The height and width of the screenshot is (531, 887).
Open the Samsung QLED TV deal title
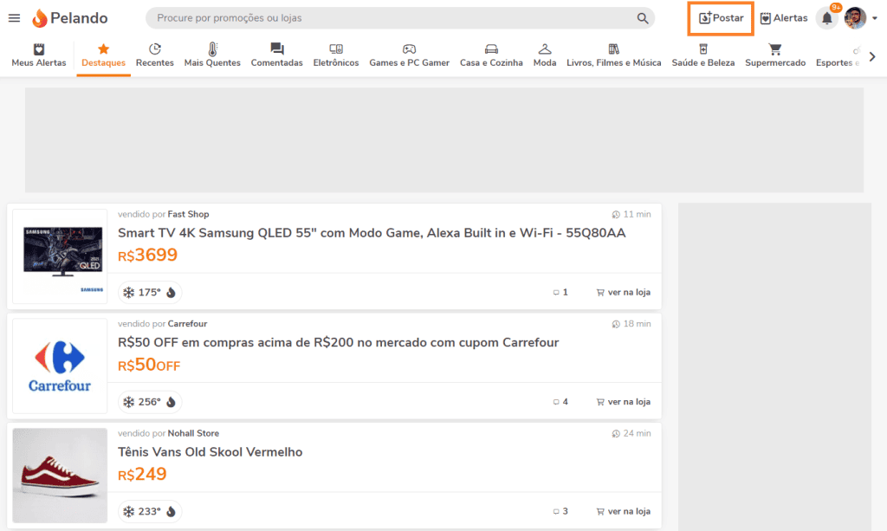point(372,233)
